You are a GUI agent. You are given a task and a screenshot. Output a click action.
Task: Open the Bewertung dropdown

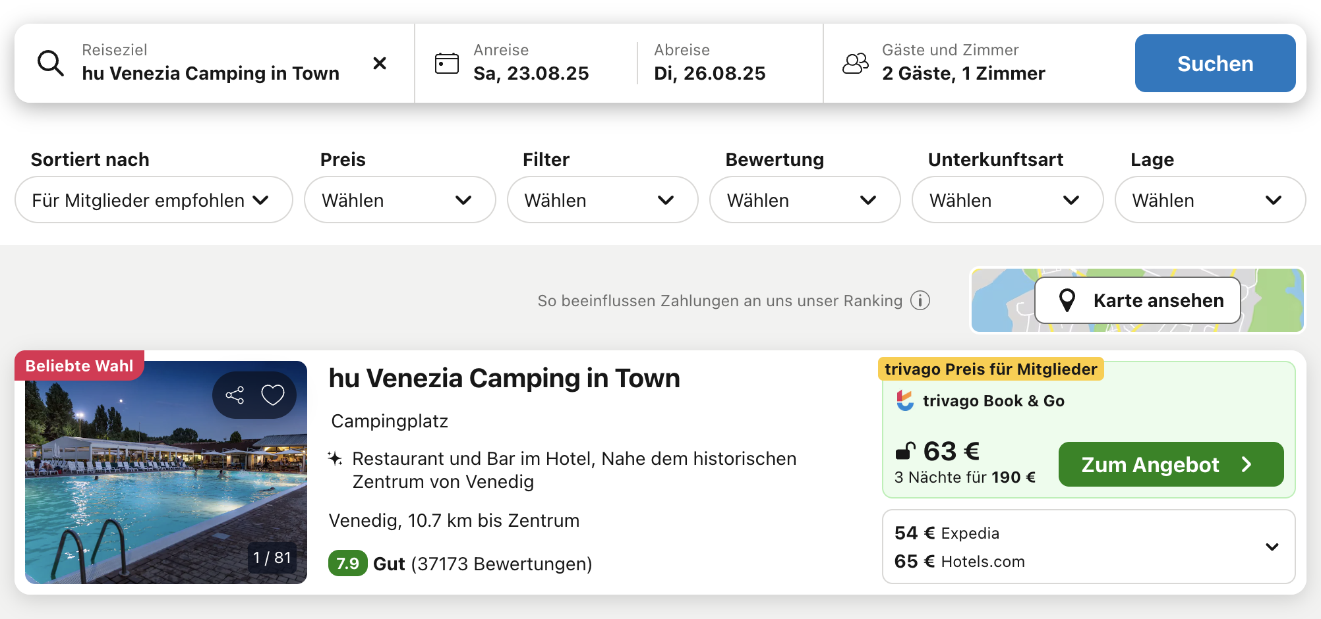point(805,200)
